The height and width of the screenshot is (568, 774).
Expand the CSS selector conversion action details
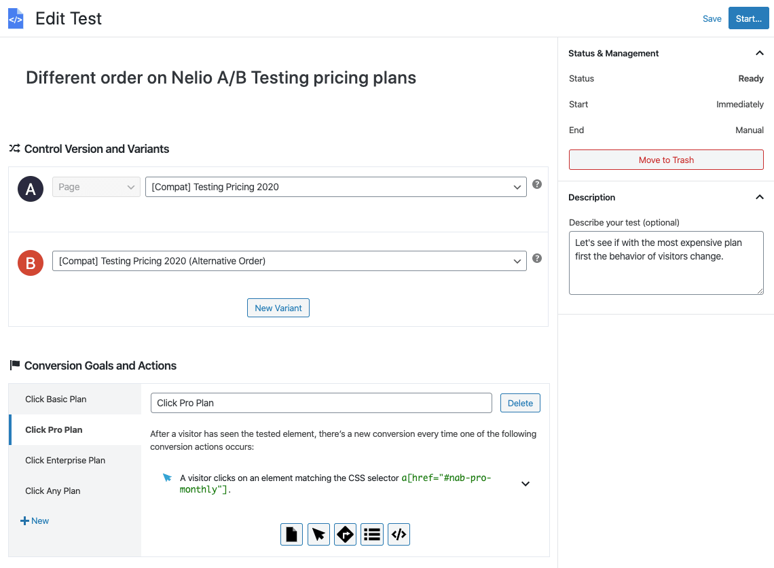(x=525, y=483)
